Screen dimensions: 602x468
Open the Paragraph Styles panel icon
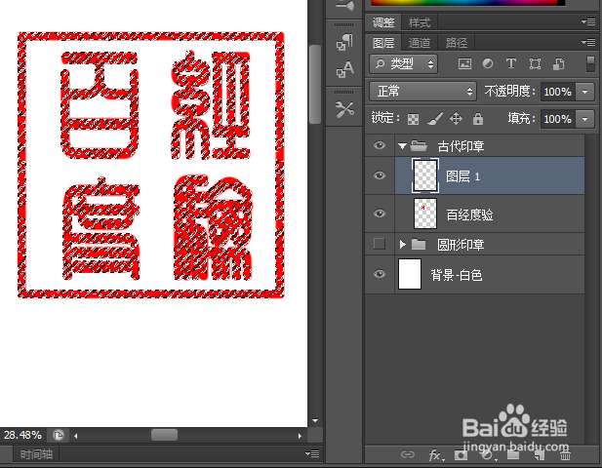click(344, 42)
